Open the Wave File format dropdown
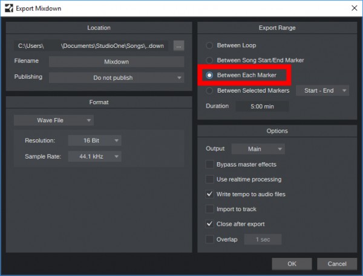The width and height of the screenshot is (363, 276). click(53, 120)
